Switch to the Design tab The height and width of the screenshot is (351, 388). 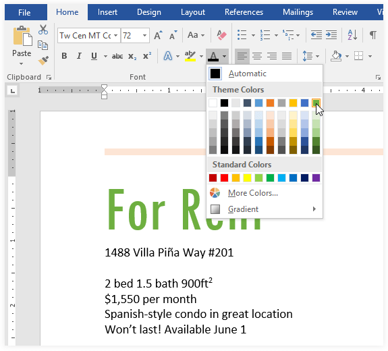[149, 12]
